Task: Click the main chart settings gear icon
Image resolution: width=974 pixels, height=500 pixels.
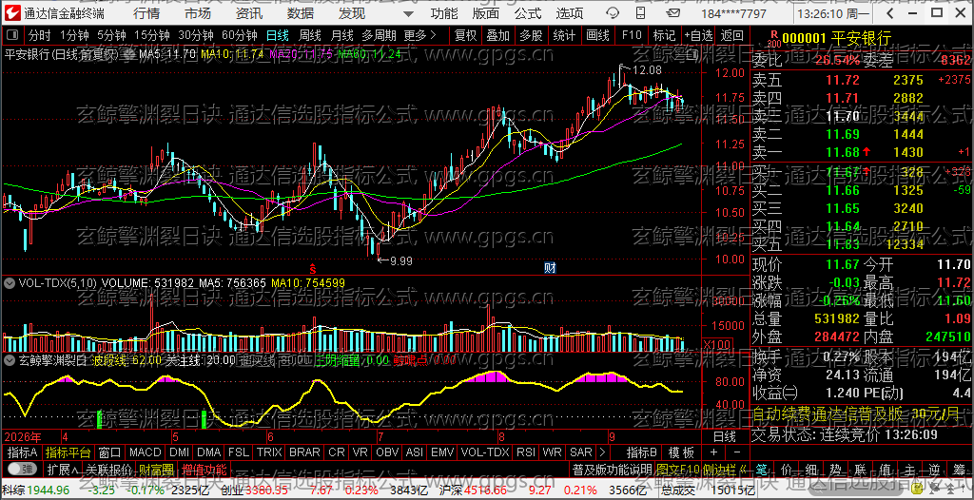Action: [x=129, y=55]
